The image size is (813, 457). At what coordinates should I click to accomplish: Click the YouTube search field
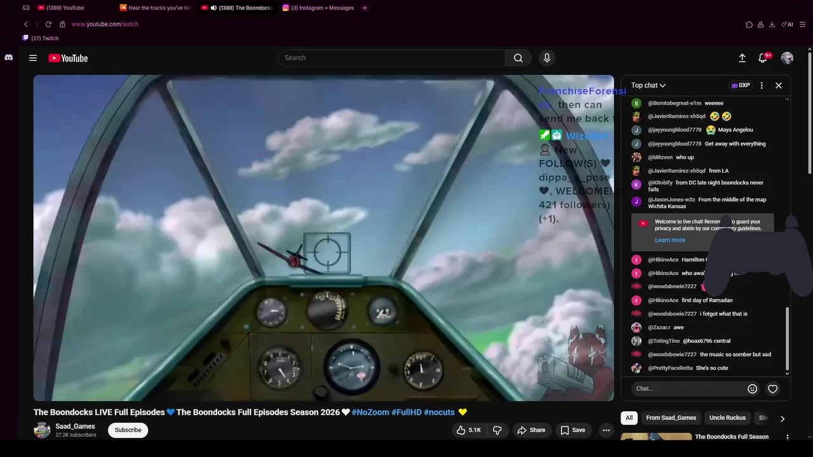click(x=391, y=58)
